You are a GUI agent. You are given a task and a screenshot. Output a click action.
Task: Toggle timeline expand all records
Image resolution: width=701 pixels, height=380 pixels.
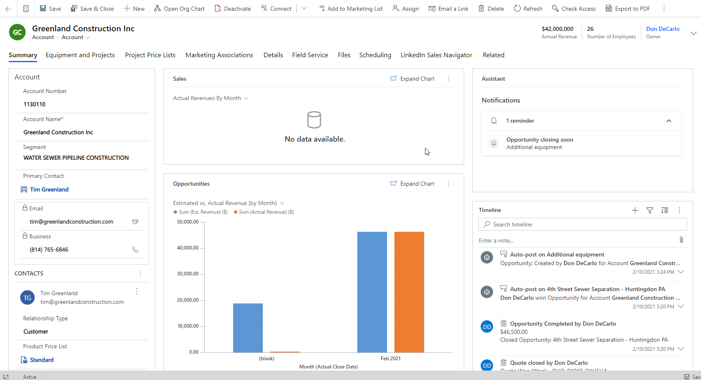(x=665, y=210)
